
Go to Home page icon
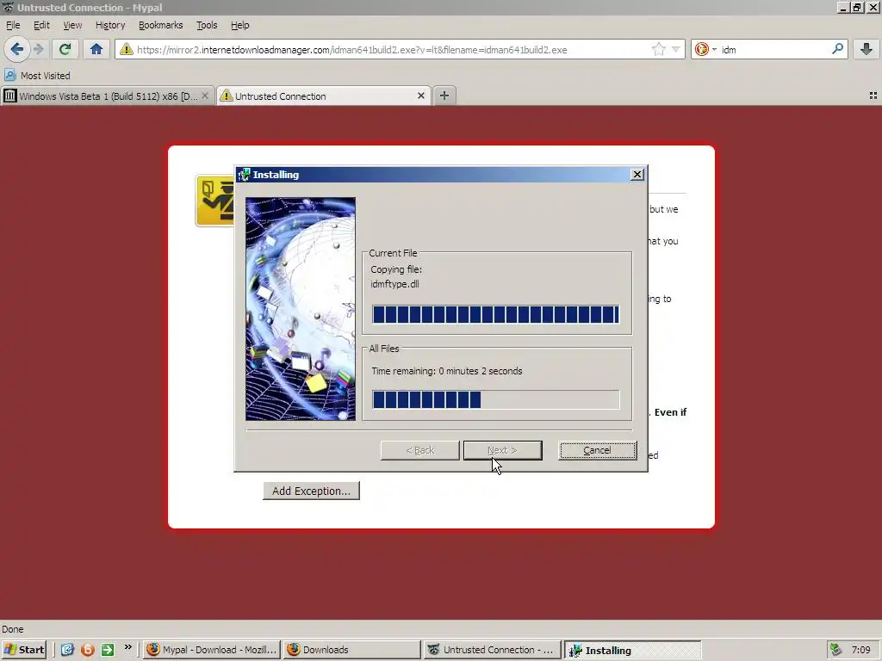pyautogui.click(x=96, y=49)
